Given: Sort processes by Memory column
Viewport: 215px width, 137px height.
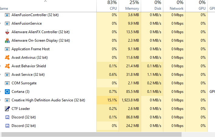Looking at the screenshot, I should [130, 6].
